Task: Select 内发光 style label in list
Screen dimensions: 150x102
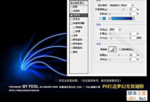Action: click(x=77, y=19)
